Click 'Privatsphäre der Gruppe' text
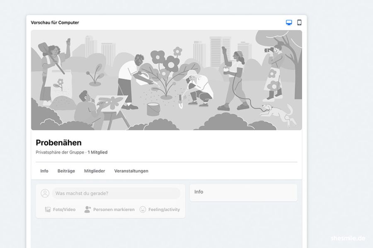Viewport: 373px width, 248px height. coord(60,152)
